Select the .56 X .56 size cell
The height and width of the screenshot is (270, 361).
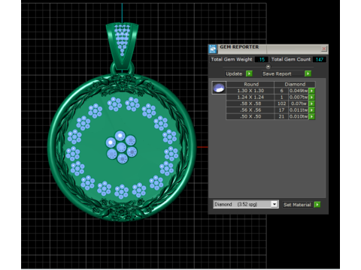(x=250, y=110)
